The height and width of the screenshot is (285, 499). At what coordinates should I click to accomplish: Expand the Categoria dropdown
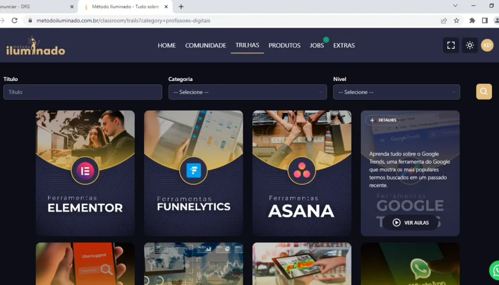tap(247, 92)
